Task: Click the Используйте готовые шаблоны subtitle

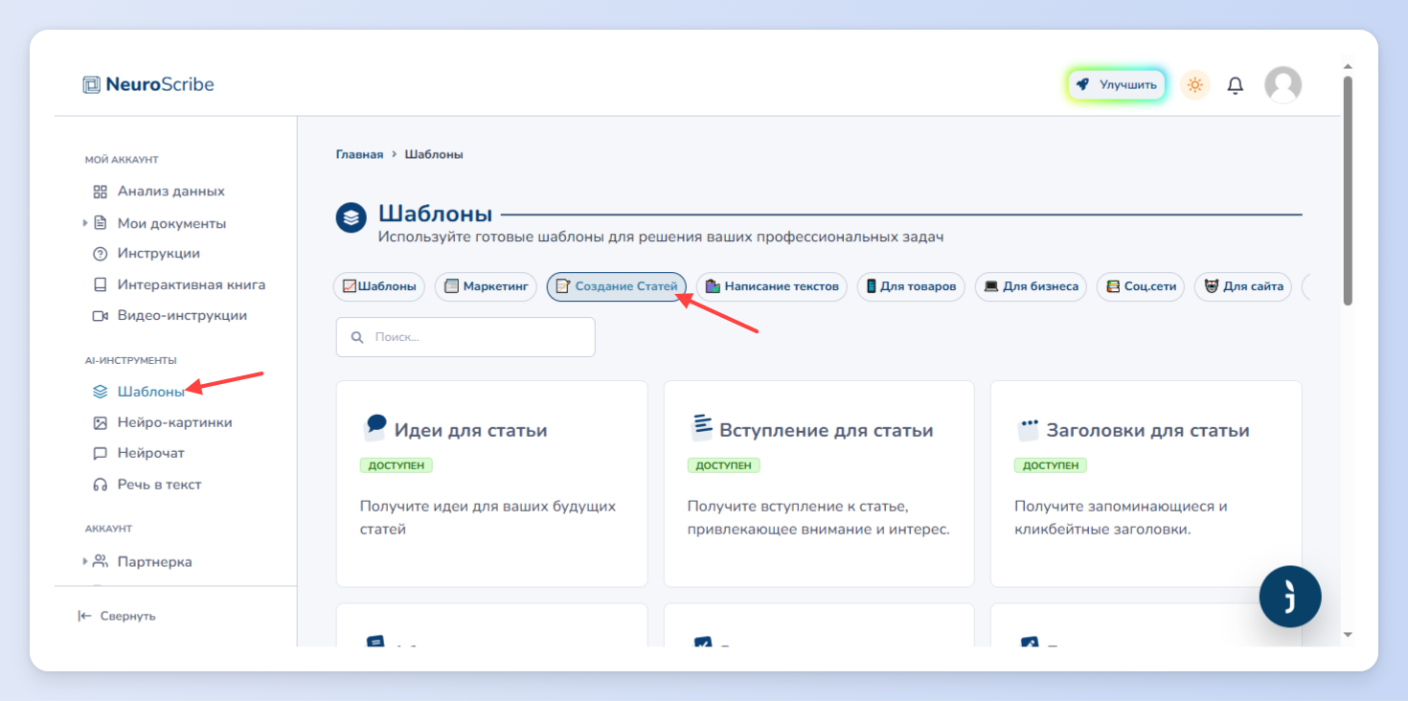Action: 661,237
